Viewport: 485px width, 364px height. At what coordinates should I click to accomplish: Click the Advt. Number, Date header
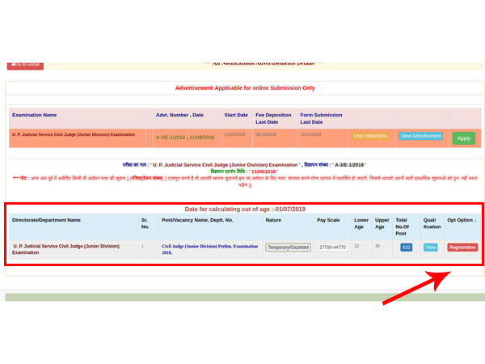[x=179, y=115]
